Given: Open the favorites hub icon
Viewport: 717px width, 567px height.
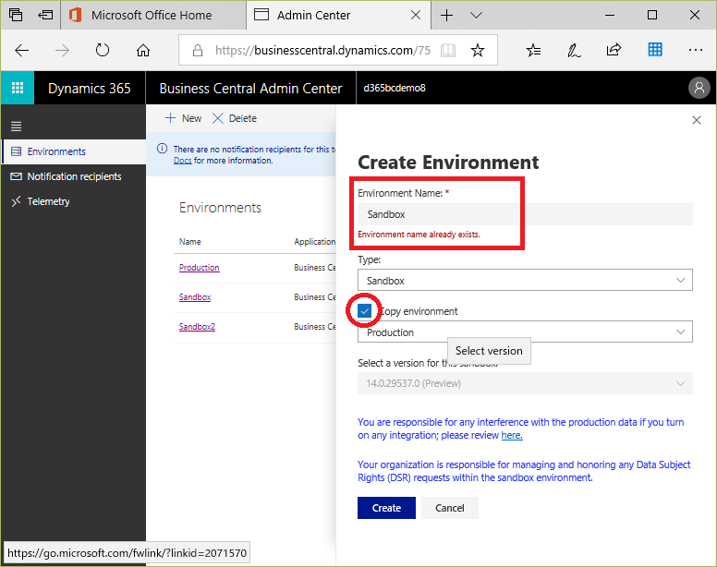Looking at the screenshot, I should (533, 50).
